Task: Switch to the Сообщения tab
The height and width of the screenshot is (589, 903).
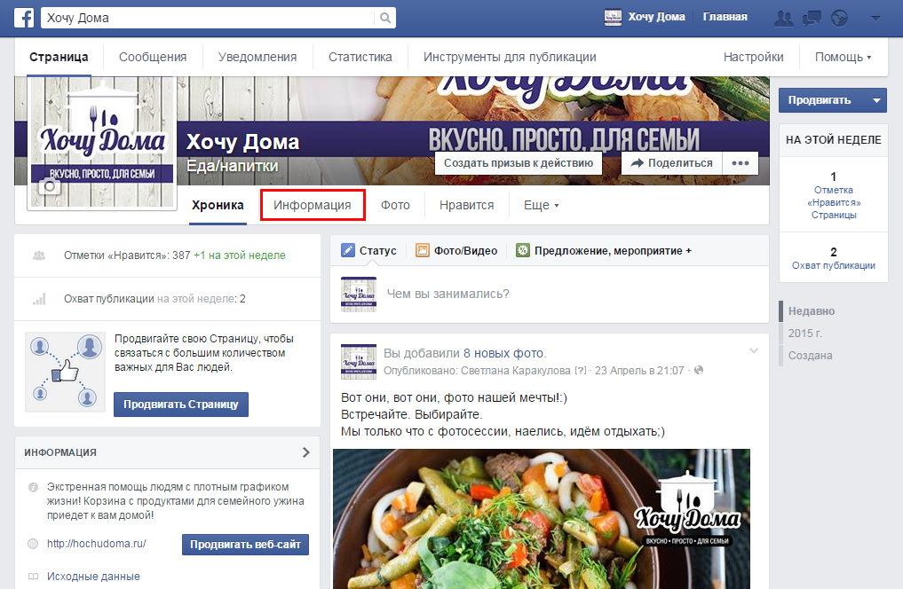Action: pyautogui.click(x=153, y=57)
